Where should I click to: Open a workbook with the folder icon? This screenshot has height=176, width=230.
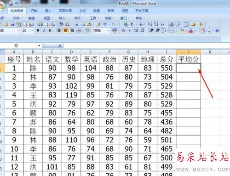click(6, 24)
